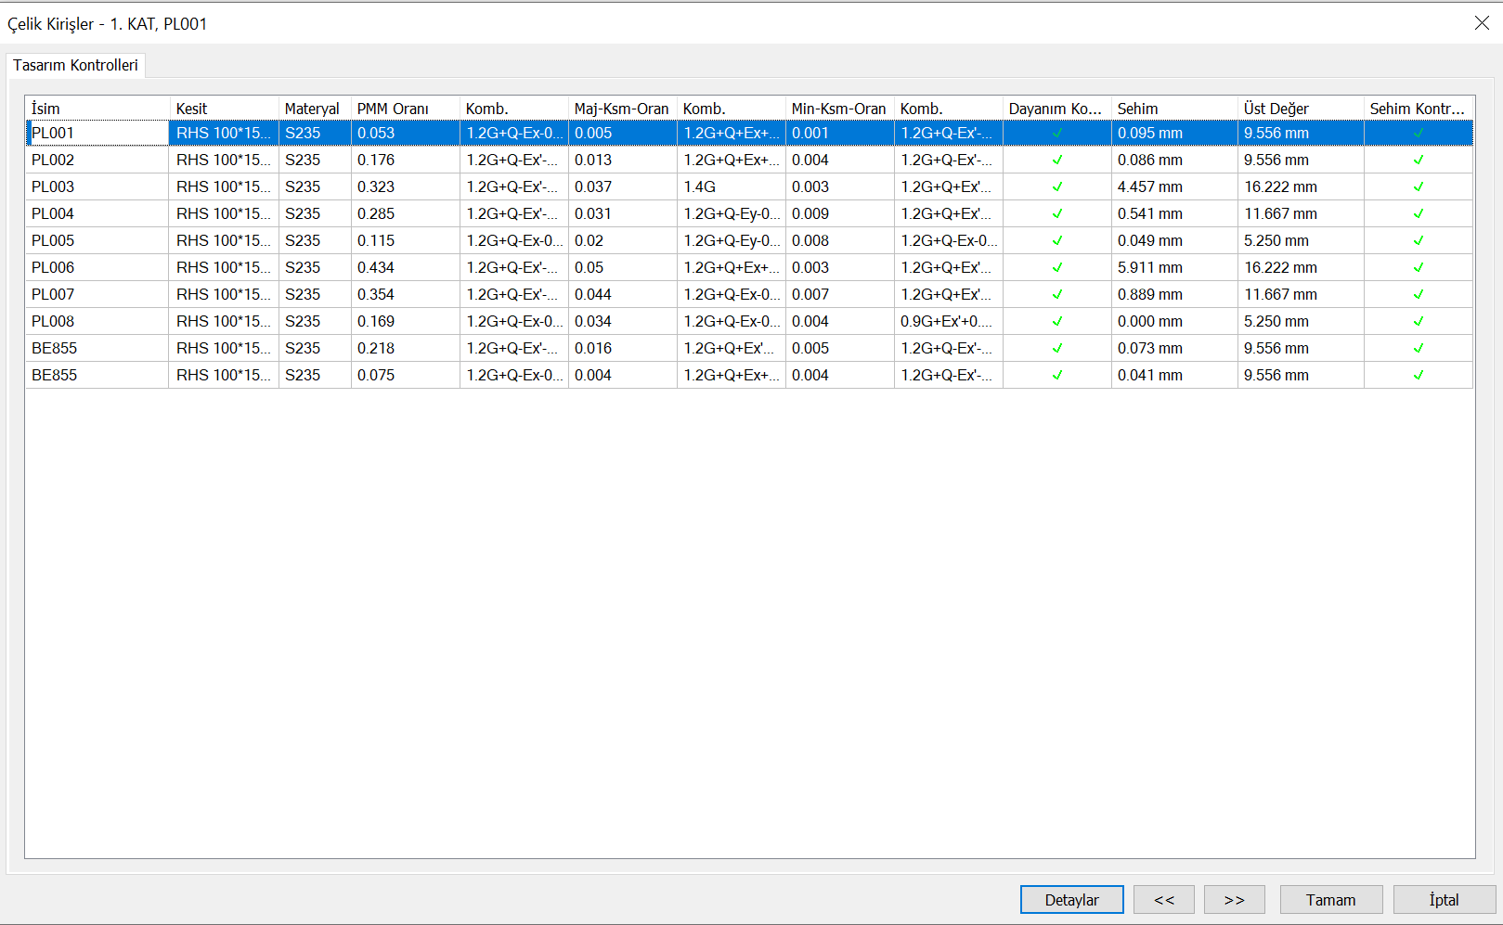Cancel the dialog using İptal
Screen dimensions: 1503x925
tap(1444, 900)
